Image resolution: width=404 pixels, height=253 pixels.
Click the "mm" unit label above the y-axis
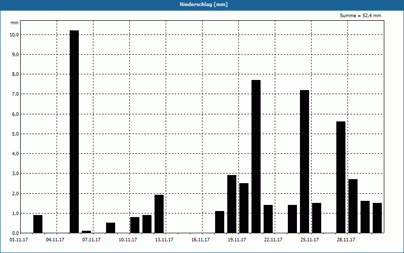[x=15, y=23]
